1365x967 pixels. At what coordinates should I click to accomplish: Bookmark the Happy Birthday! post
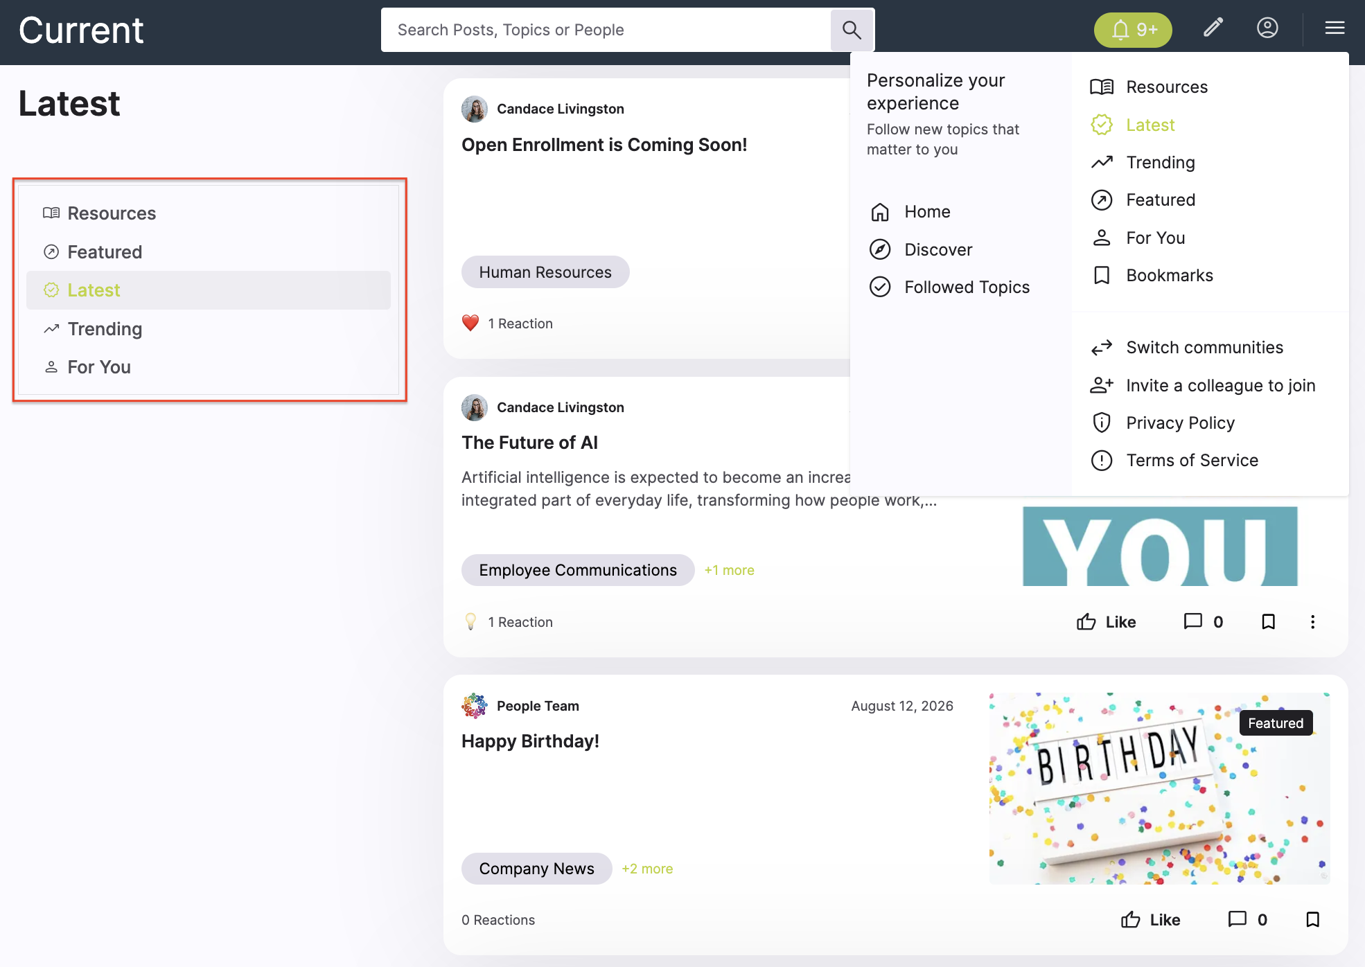tap(1312, 920)
